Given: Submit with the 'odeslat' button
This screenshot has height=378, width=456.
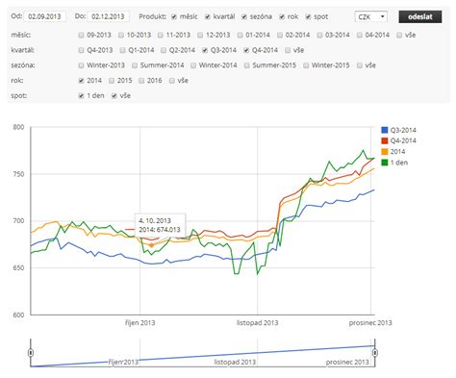Looking at the screenshot, I should pyautogui.click(x=420, y=16).
